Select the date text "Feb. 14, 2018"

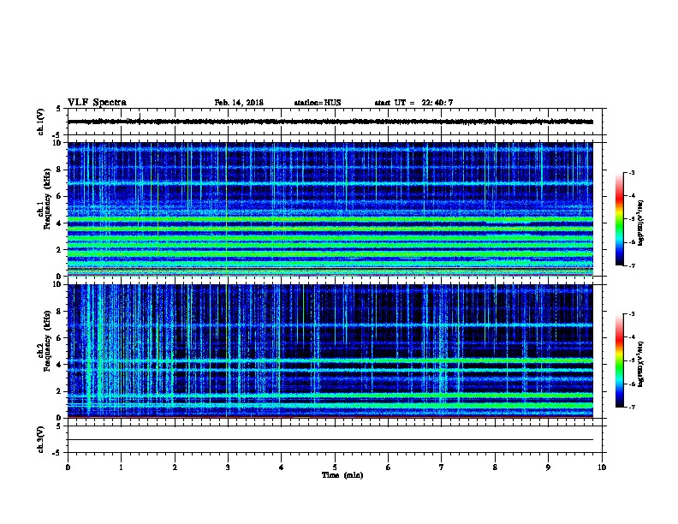point(239,103)
